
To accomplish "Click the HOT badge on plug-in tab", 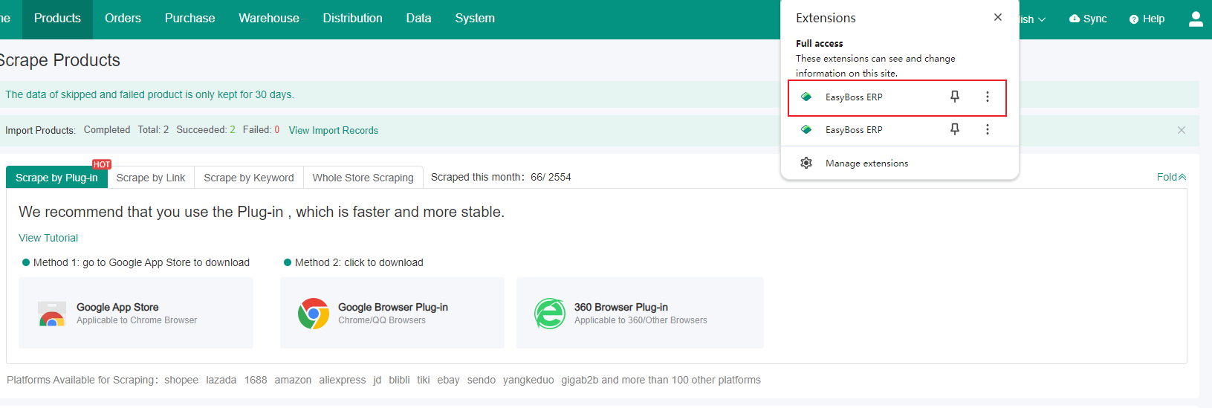I will (102, 164).
